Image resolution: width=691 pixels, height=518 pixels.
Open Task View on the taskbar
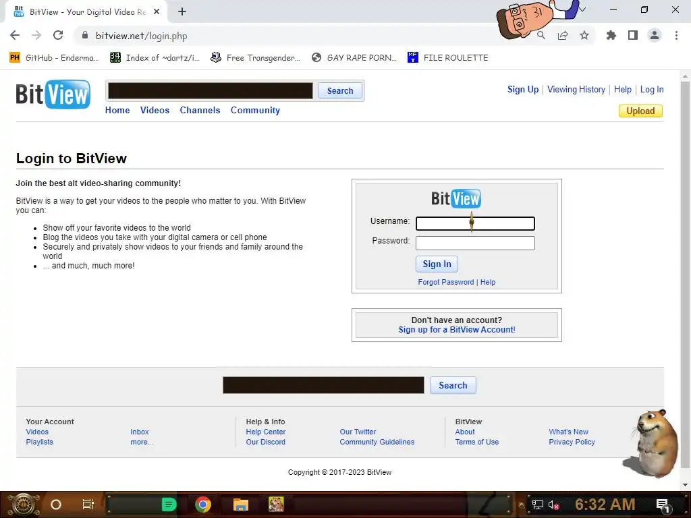pos(88,505)
